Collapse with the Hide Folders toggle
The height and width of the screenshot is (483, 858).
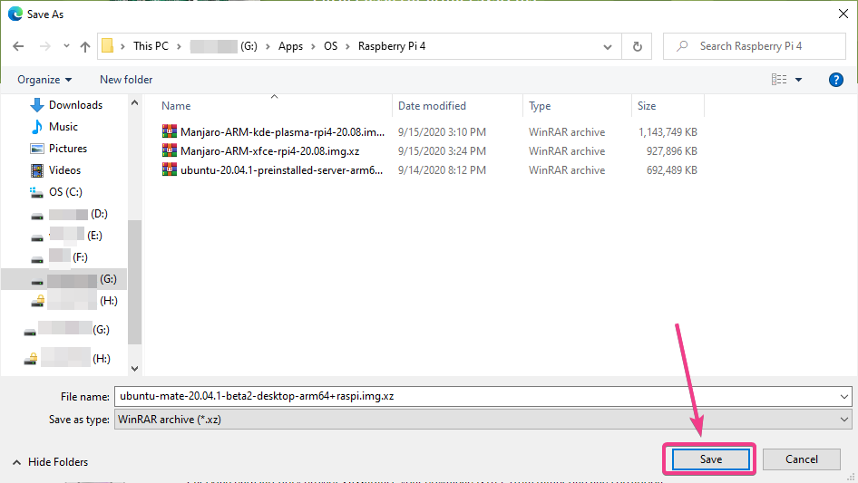pyautogui.click(x=50, y=461)
